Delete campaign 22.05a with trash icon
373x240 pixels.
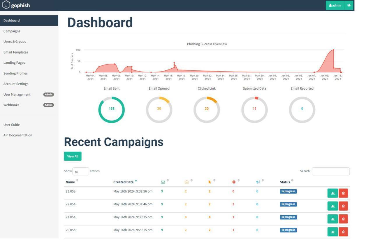tap(343, 206)
